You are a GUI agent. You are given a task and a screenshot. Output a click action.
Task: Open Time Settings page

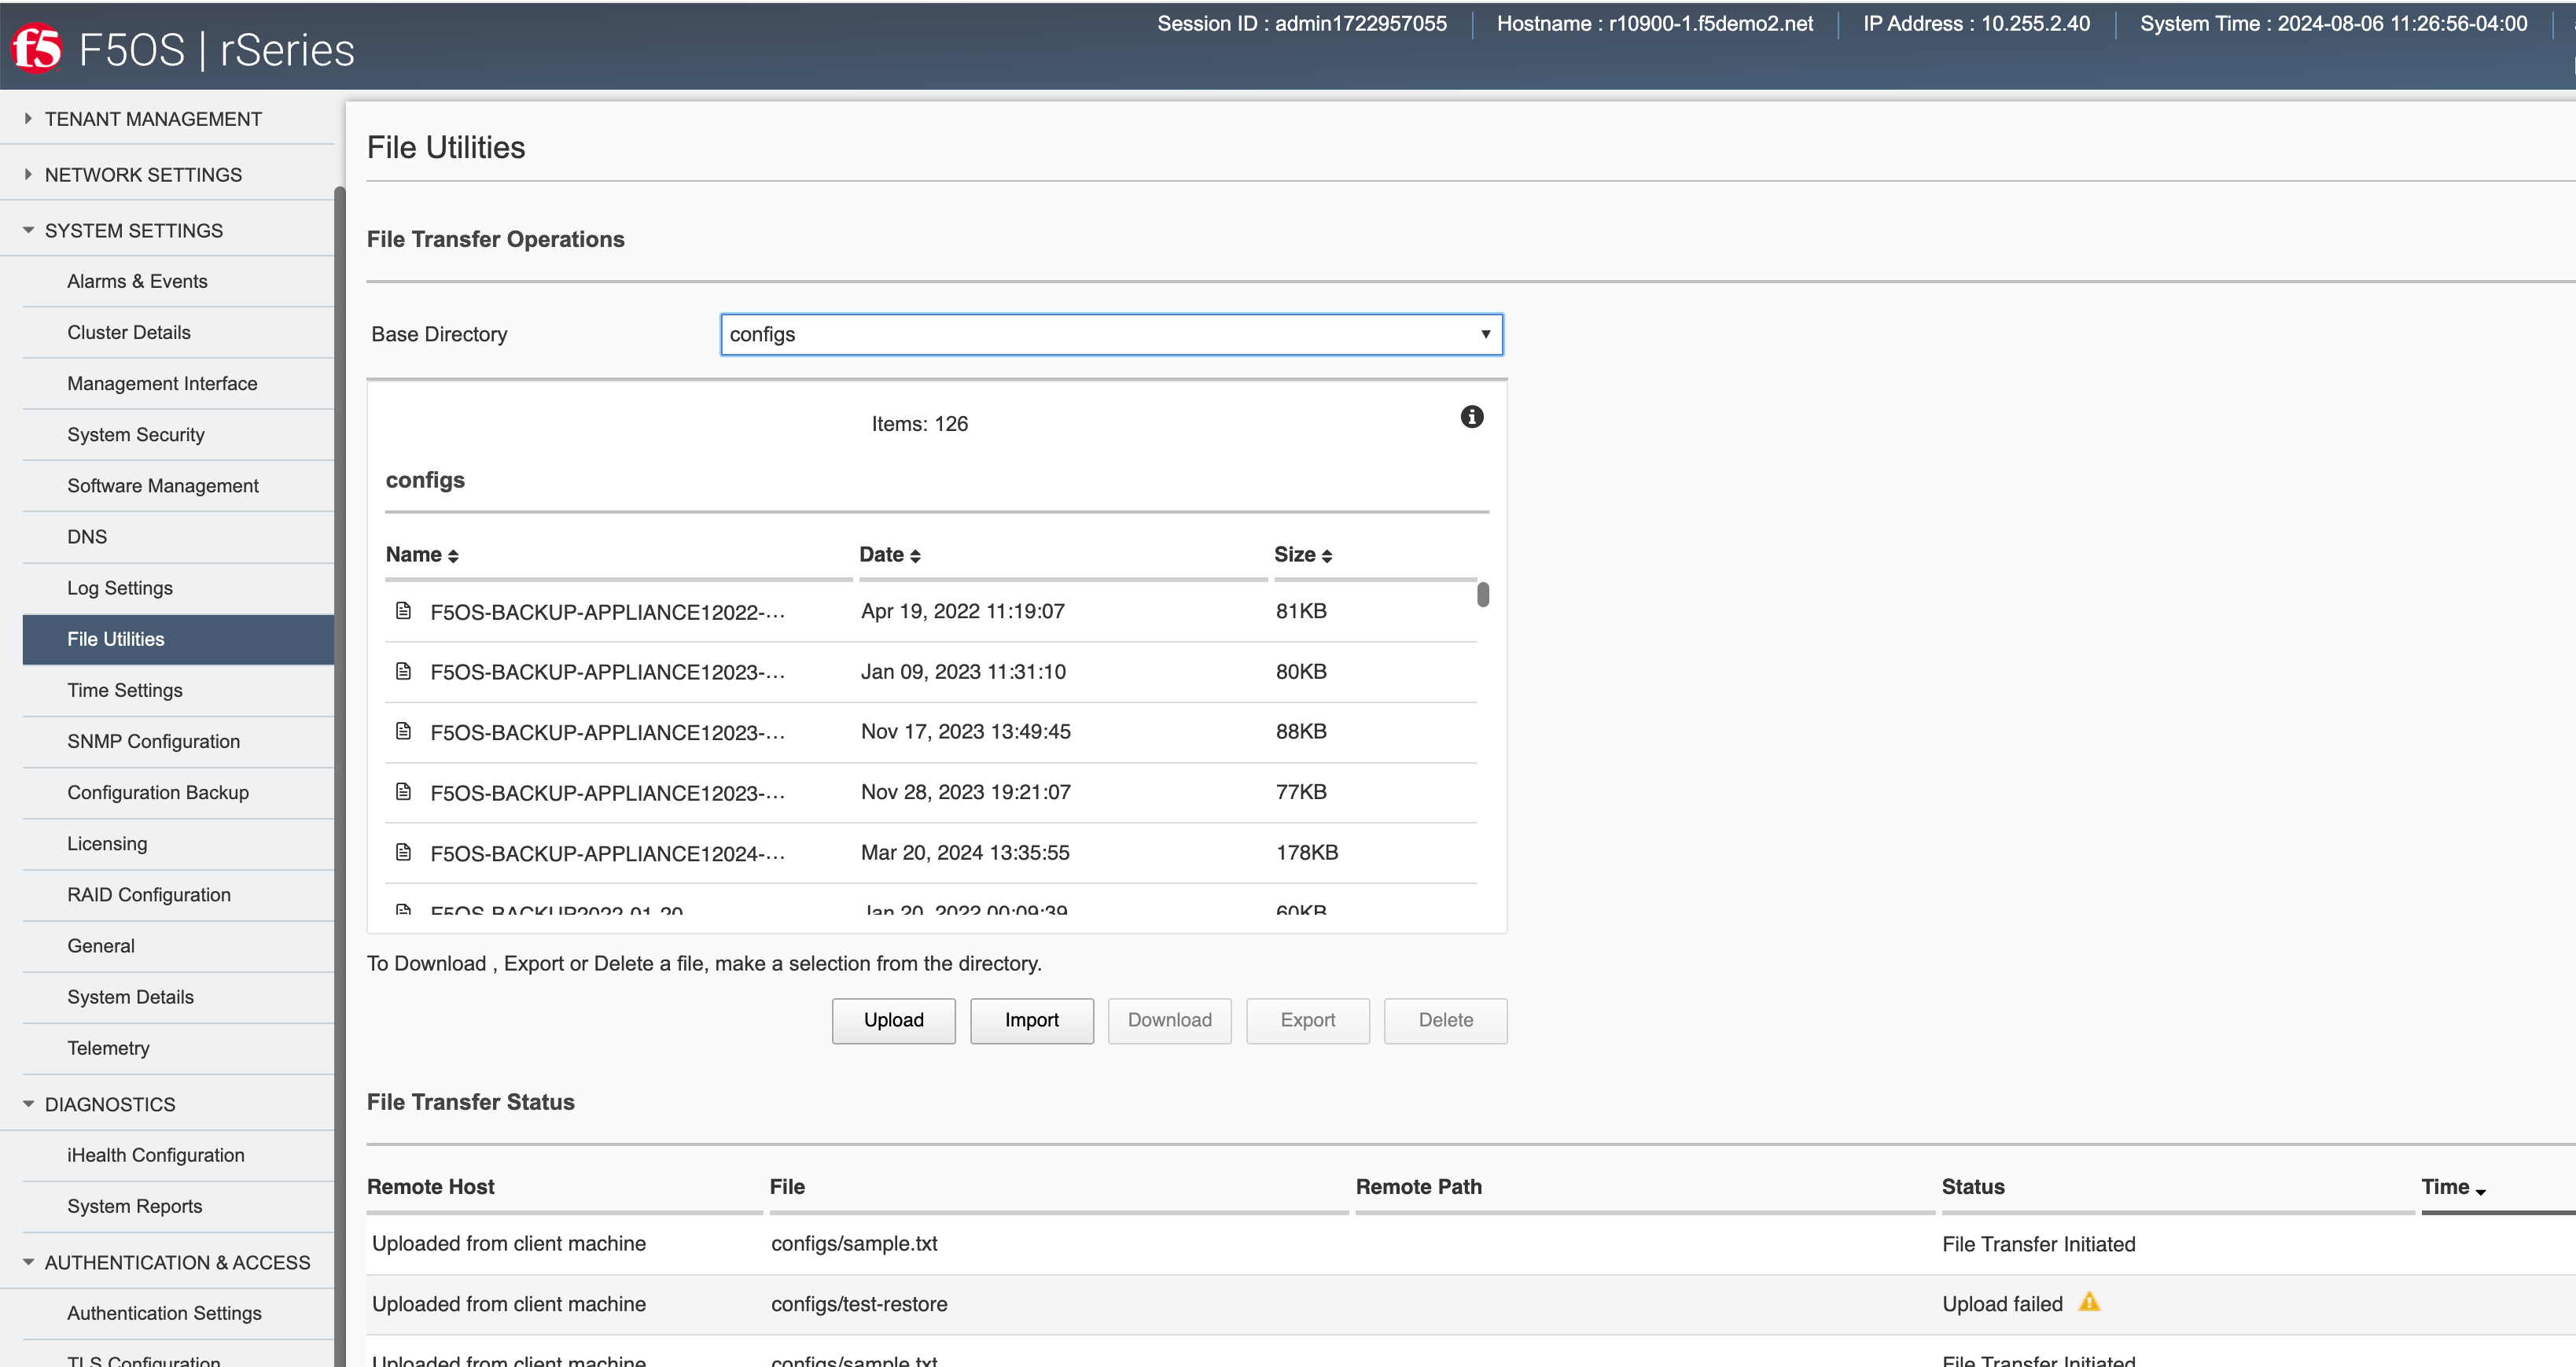[x=125, y=690]
